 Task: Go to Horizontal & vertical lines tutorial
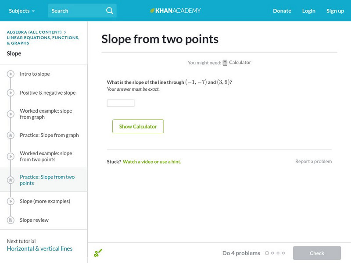click(39, 249)
